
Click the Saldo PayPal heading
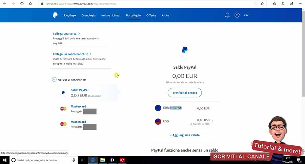tap(185, 67)
